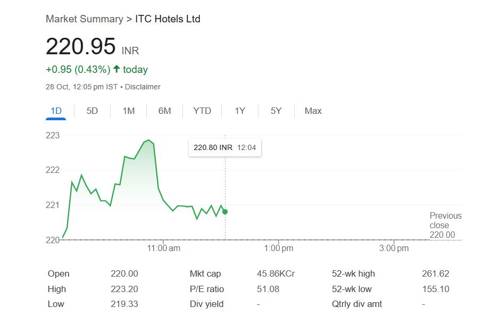Click the 1:00 pm axis label
492x324 pixels.
[279, 248]
